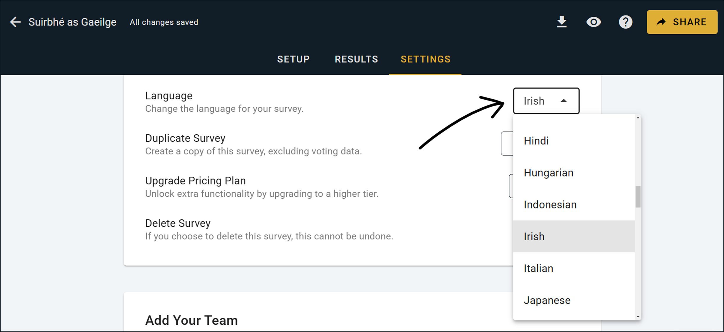Switch to the SETUP tab
This screenshot has width=724, height=332.
tap(293, 59)
